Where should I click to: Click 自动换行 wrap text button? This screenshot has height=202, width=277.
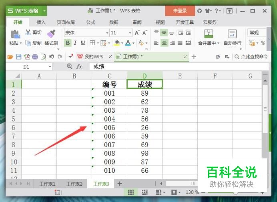(232, 38)
